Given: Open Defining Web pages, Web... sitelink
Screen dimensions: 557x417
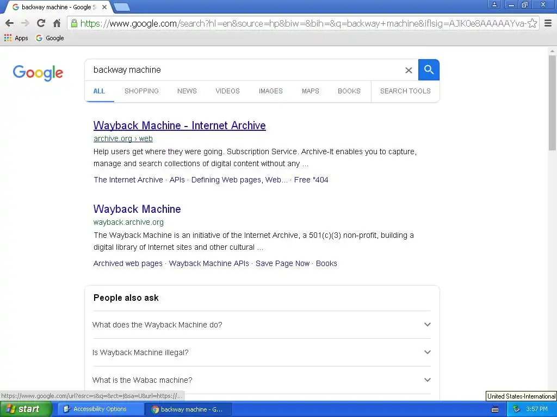Looking at the screenshot, I should coord(239,180).
